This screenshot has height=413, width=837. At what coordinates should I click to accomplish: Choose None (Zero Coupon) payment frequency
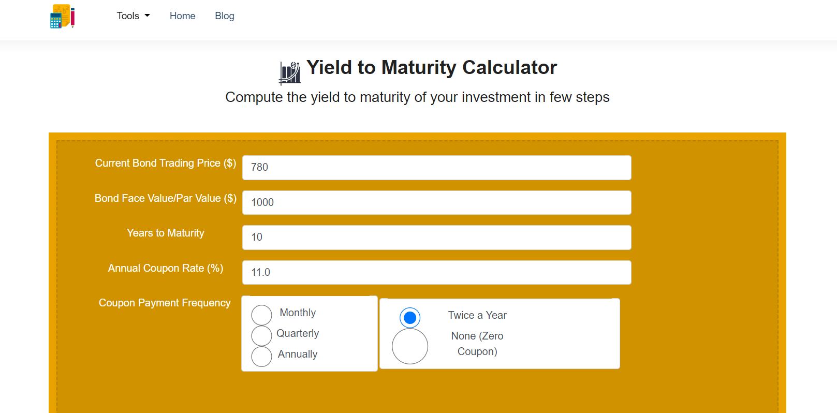point(410,345)
